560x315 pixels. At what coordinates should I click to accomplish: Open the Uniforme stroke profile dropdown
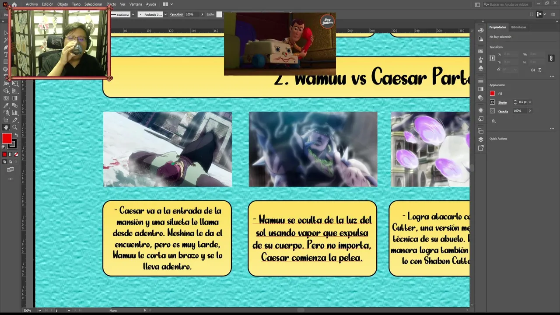click(133, 14)
